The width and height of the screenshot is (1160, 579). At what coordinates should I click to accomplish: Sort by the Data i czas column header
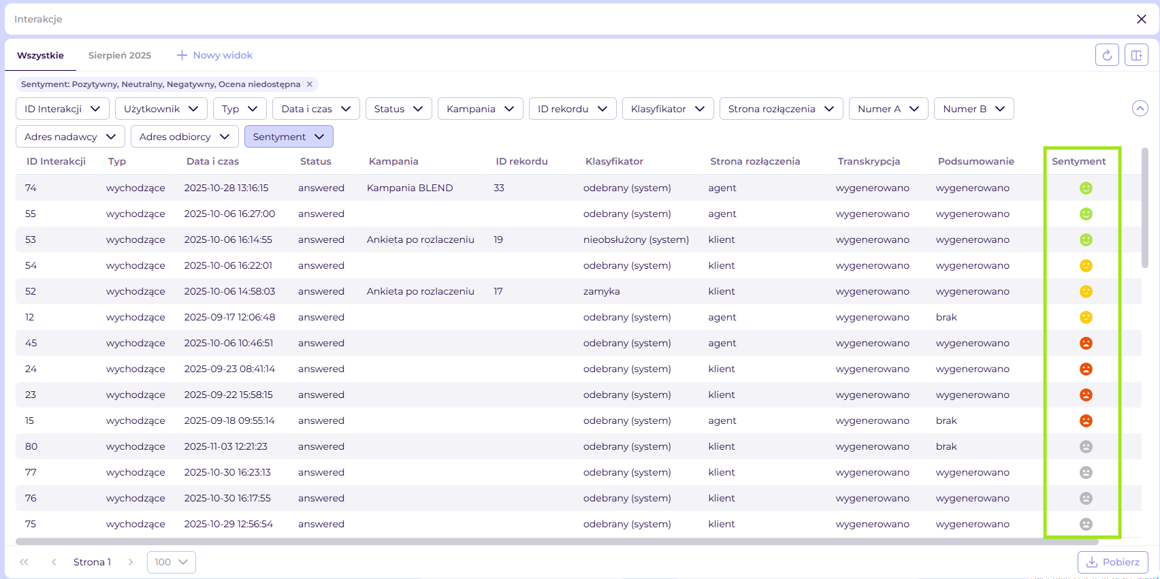[212, 161]
